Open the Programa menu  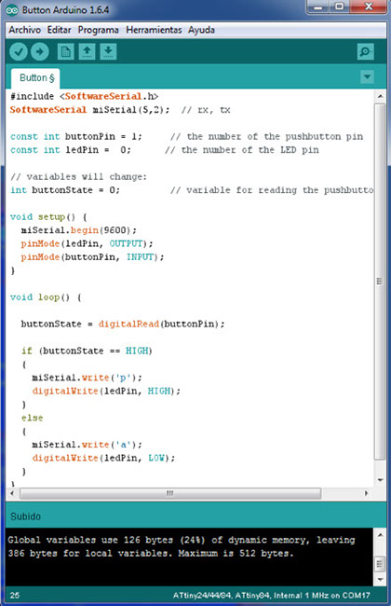[98, 30]
